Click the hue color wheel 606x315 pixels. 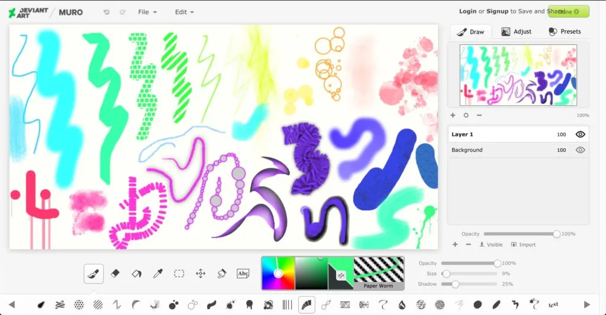(278, 273)
